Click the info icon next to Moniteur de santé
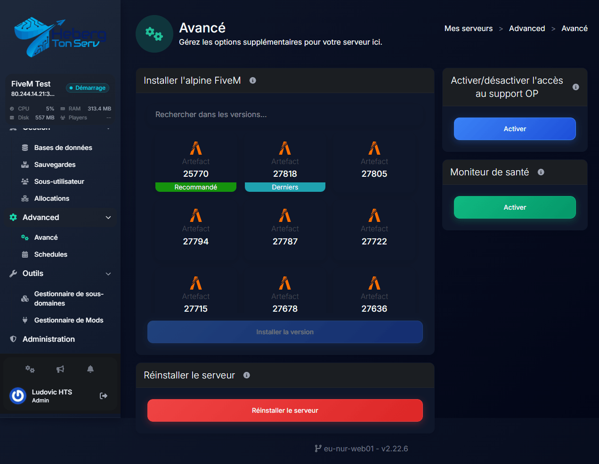Image resolution: width=599 pixels, height=464 pixels. 541,172
